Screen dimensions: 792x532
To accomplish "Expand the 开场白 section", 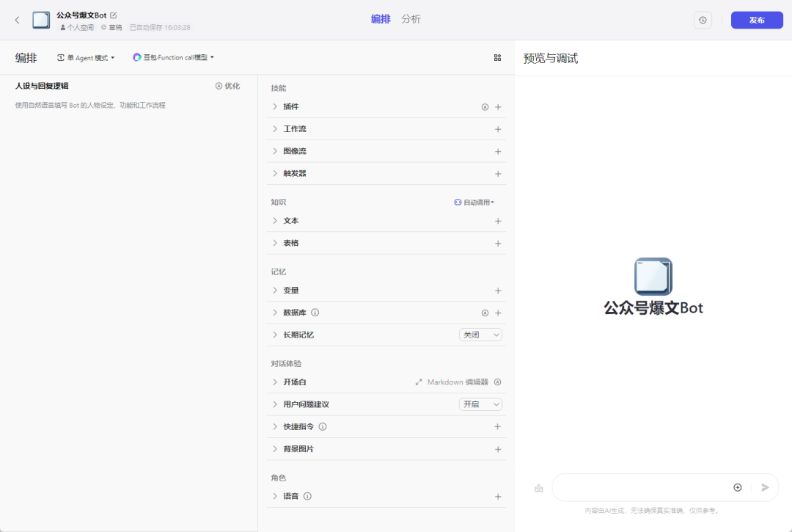I will click(x=275, y=382).
